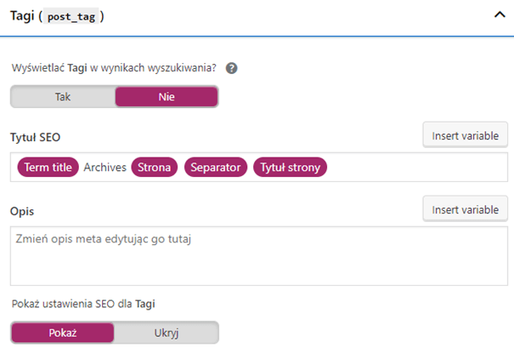
Task: Click the "Term title" variable chip
Action: pos(48,168)
